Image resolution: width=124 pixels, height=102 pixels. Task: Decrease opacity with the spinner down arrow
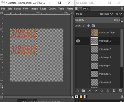122,22
